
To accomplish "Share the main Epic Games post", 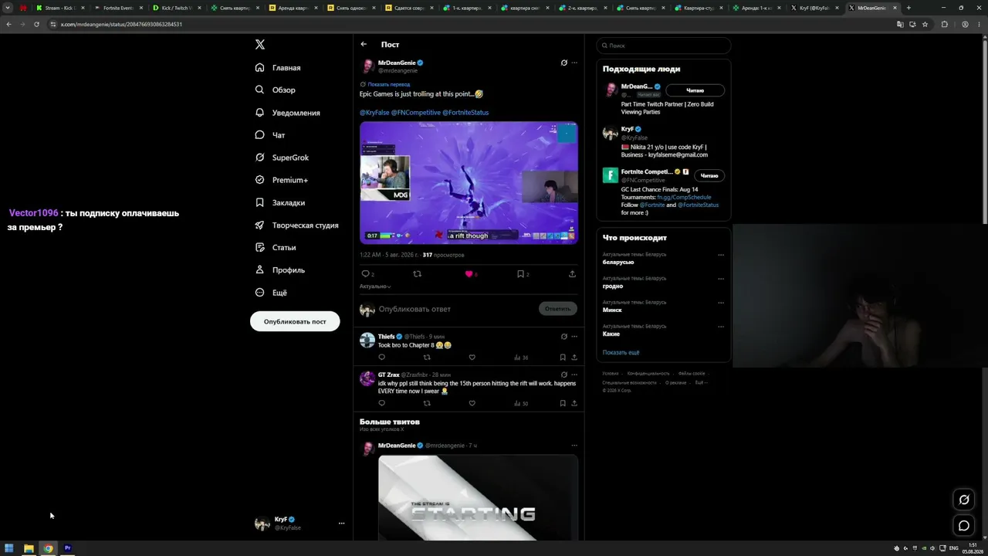I will [x=572, y=274].
